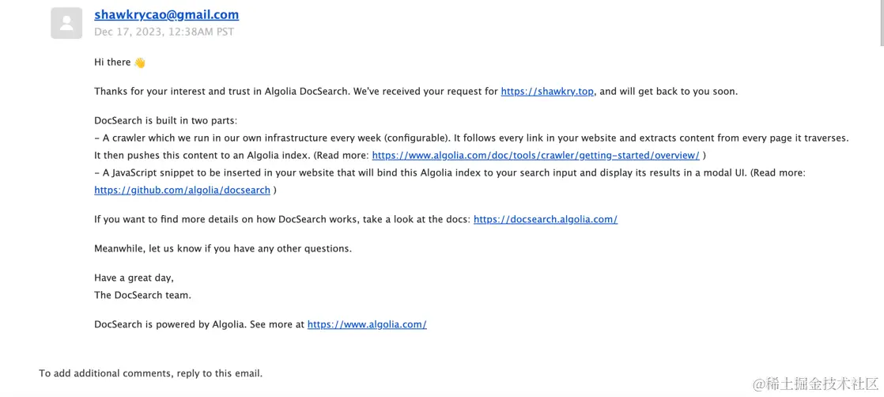Open the GitHub algolia/docsearch link
The width and height of the screenshot is (884, 397).
pos(182,190)
